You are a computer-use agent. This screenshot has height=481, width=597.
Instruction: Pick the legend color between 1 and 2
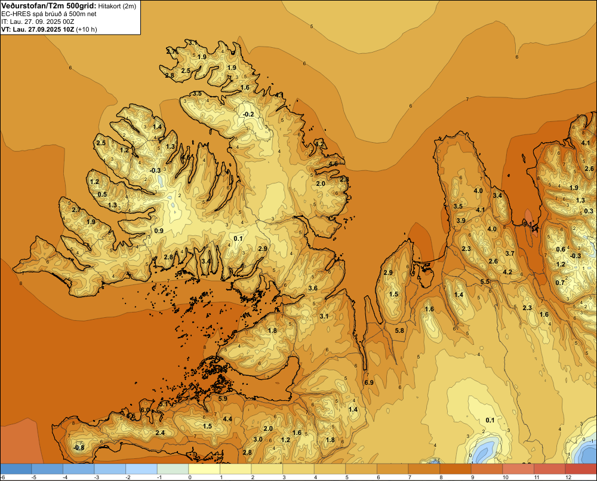pyautogui.click(x=236, y=469)
